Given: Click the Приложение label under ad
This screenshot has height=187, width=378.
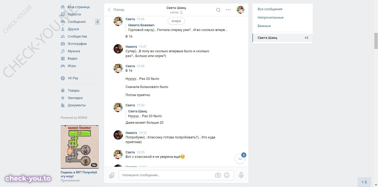Looking at the screenshot, I should point(70,181).
